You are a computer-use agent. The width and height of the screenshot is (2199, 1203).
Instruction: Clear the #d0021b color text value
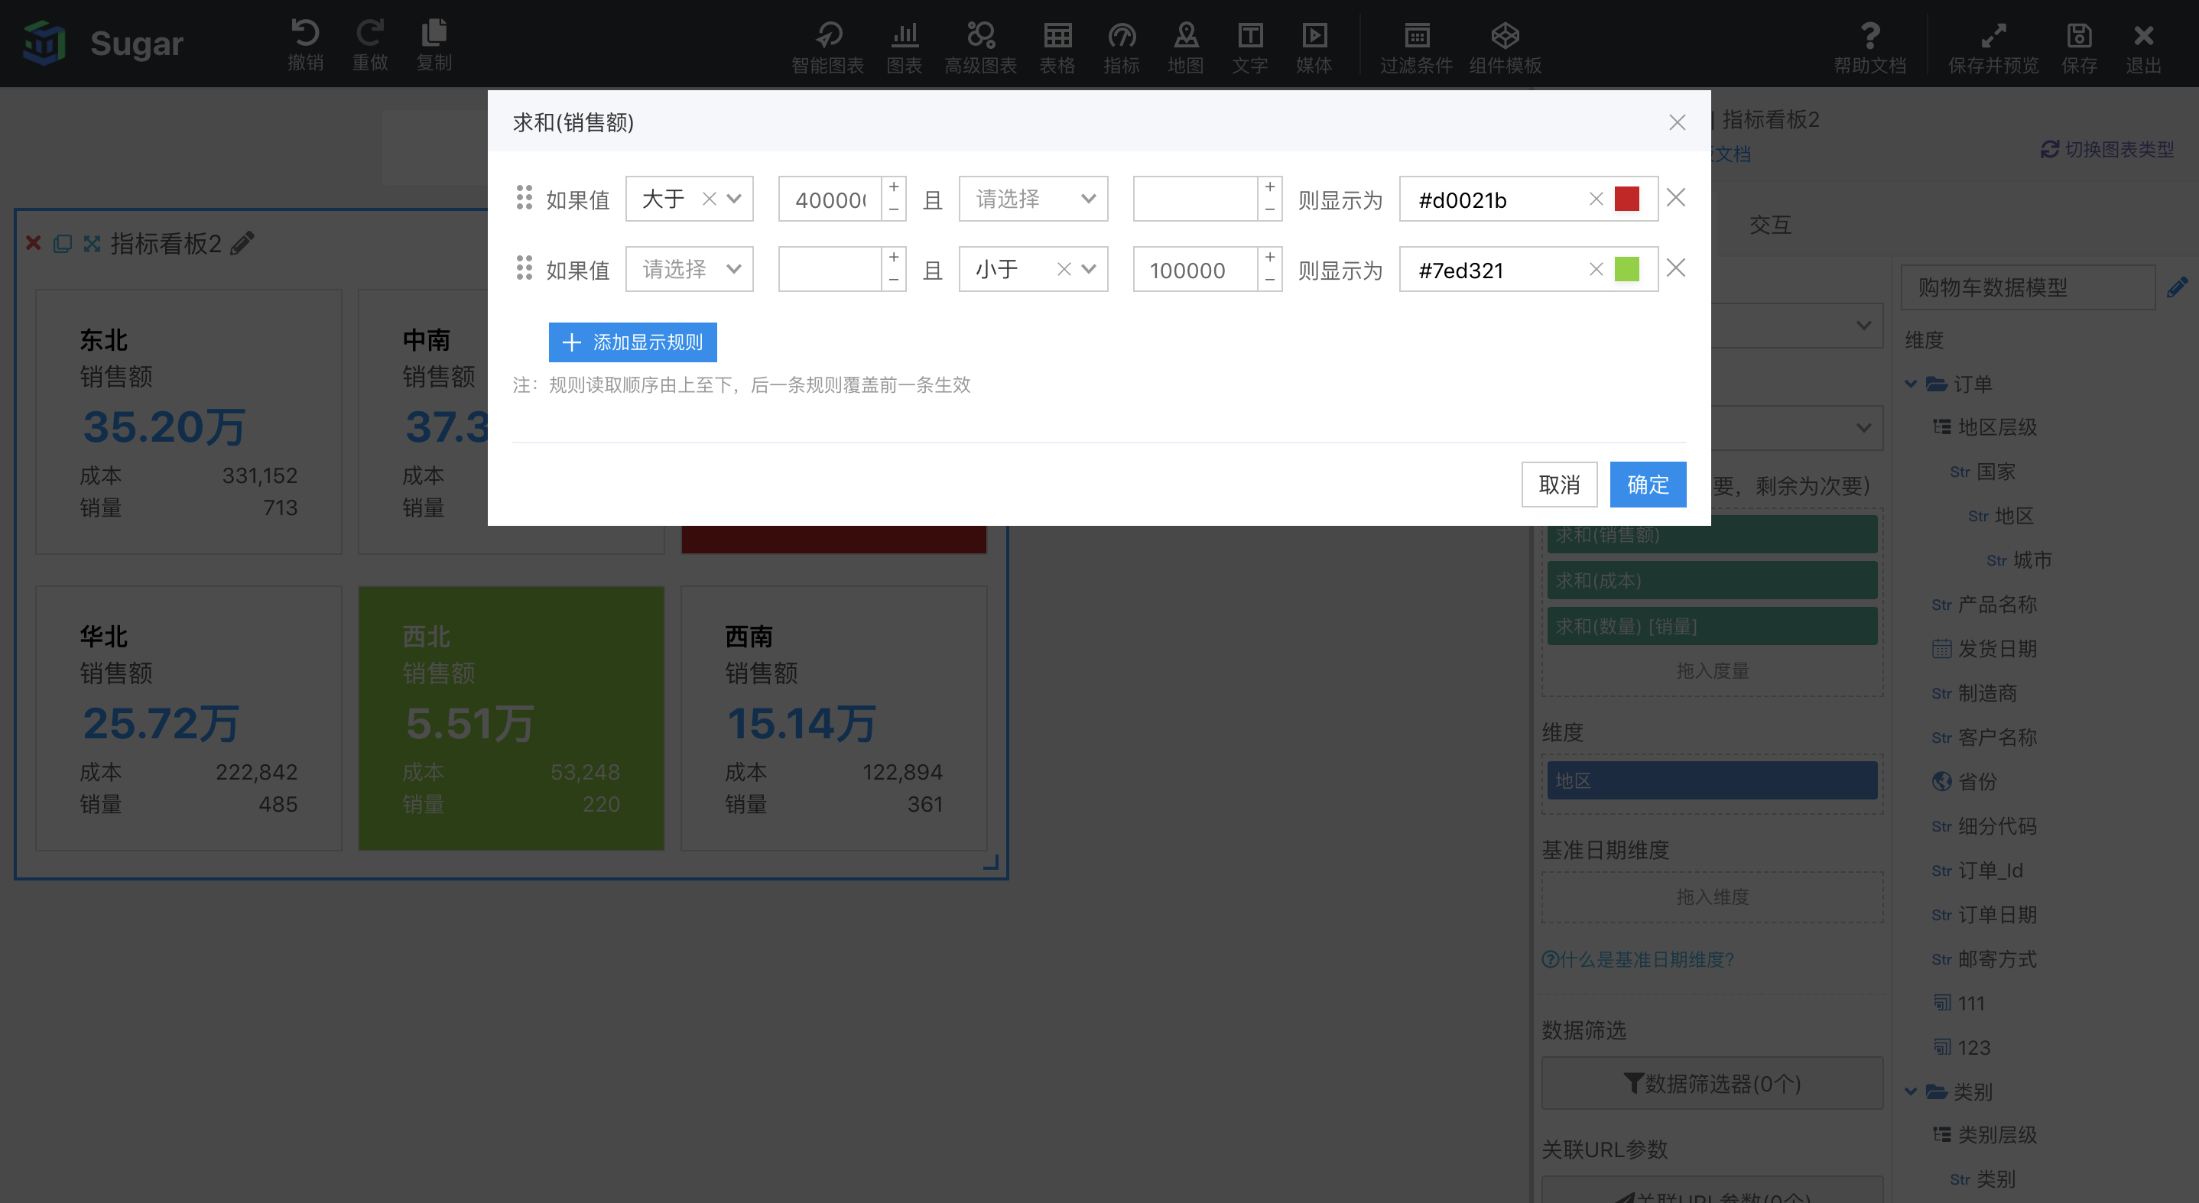[1596, 199]
